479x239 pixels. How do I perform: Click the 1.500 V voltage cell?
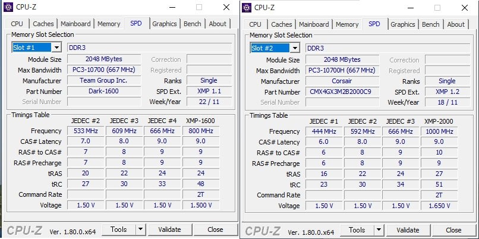click(201, 205)
